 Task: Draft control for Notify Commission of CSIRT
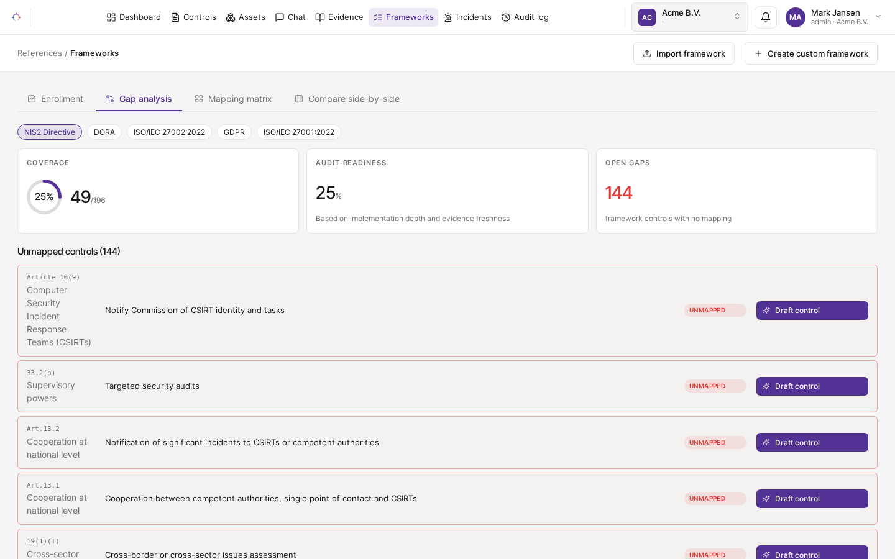tap(812, 311)
